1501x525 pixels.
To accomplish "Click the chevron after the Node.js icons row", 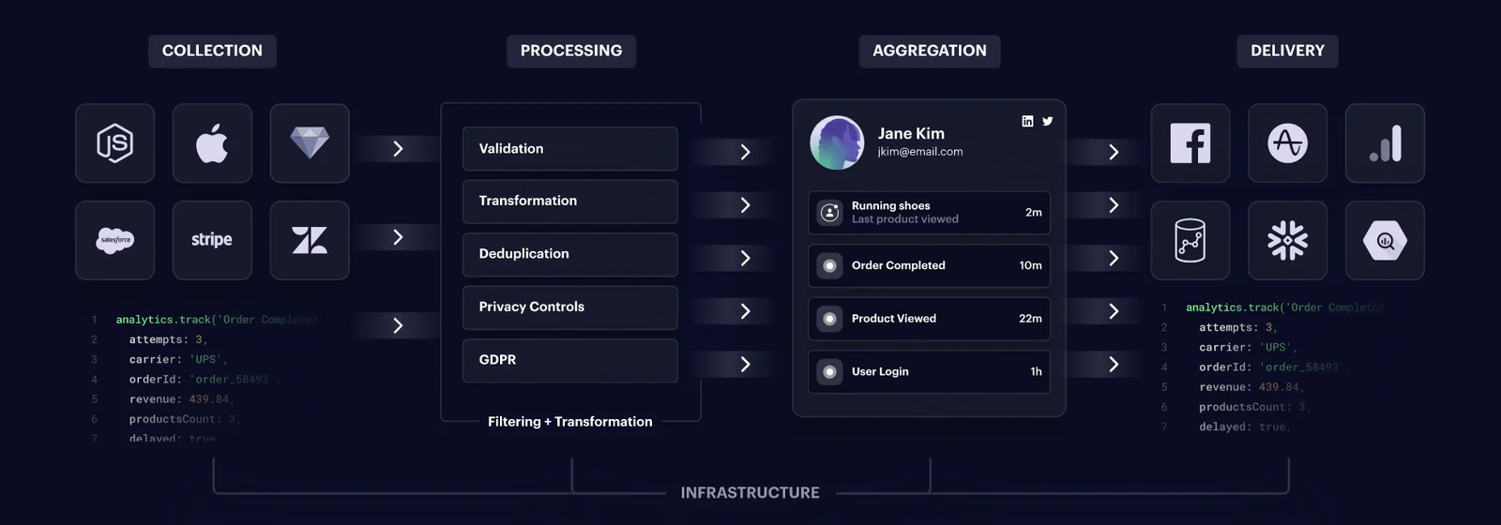I will 398,149.
